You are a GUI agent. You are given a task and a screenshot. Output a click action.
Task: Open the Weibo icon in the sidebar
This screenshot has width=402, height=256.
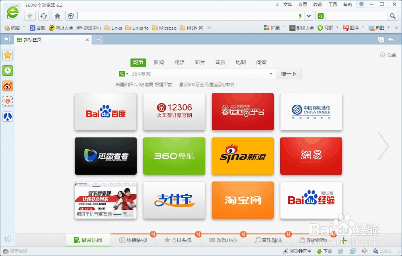pos(8,86)
